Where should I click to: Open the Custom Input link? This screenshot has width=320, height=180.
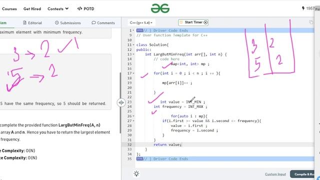[x=275, y=174]
